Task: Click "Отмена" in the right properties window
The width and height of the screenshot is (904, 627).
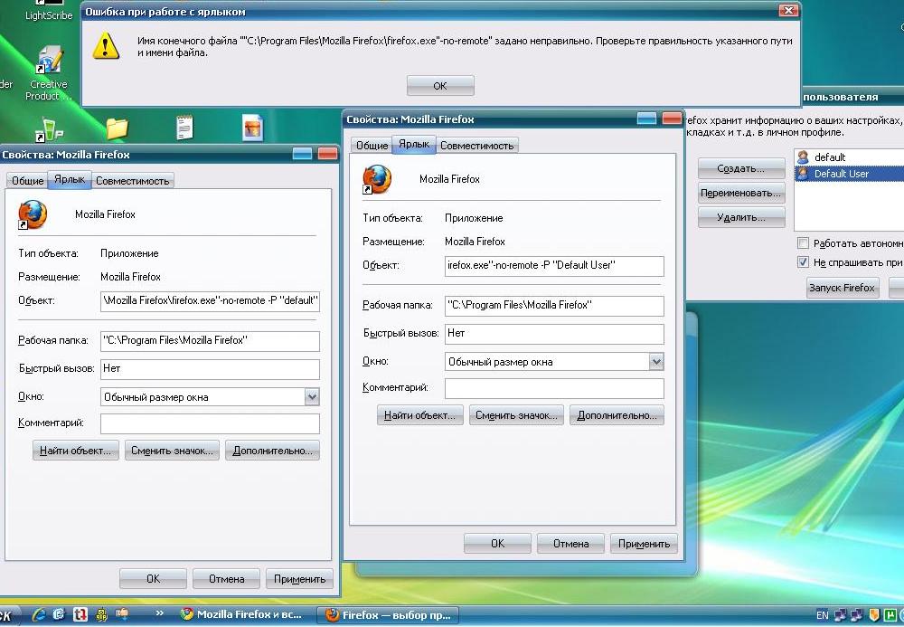Action: [x=570, y=544]
